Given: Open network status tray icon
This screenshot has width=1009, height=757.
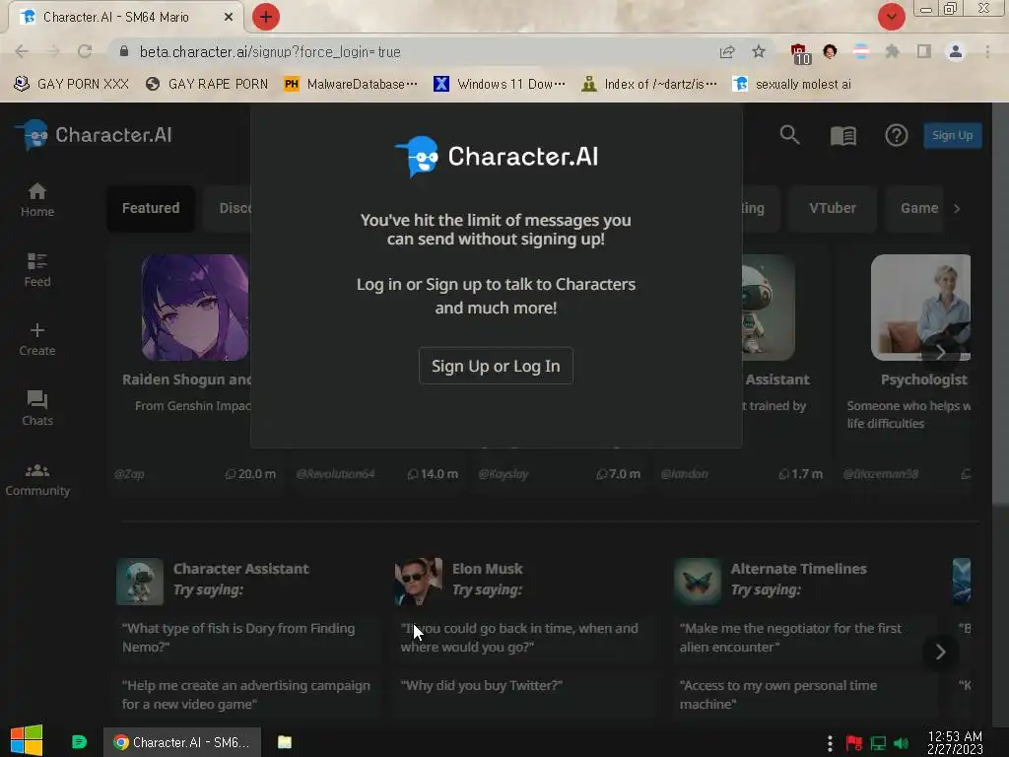Looking at the screenshot, I should pos(878,743).
